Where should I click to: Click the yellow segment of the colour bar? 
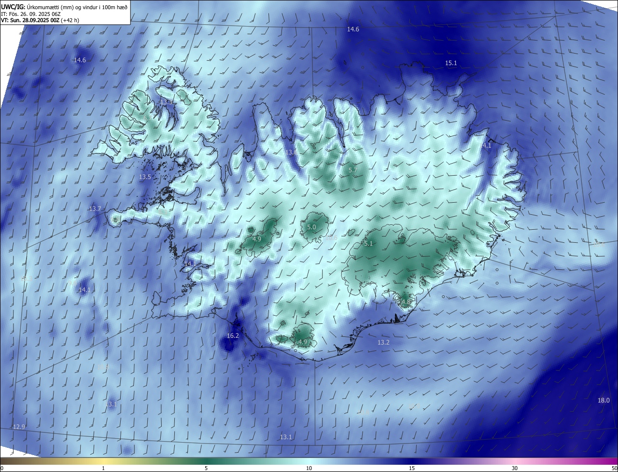pyautogui.click(x=104, y=461)
